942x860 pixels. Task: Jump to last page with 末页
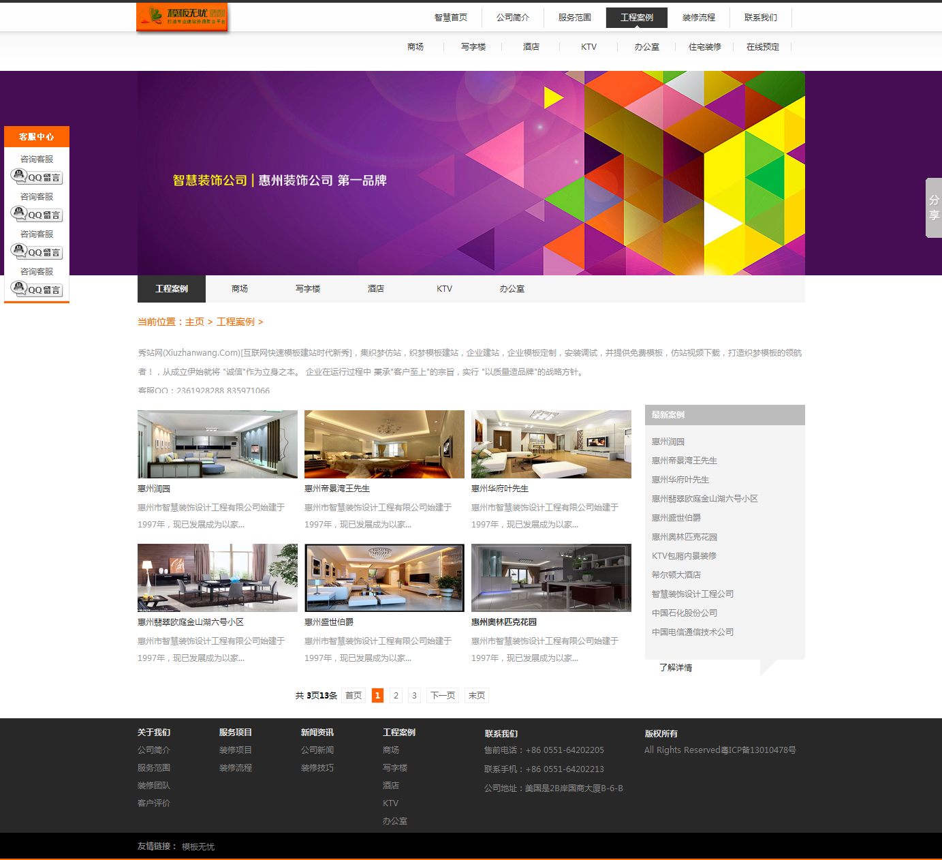point(477,696)
